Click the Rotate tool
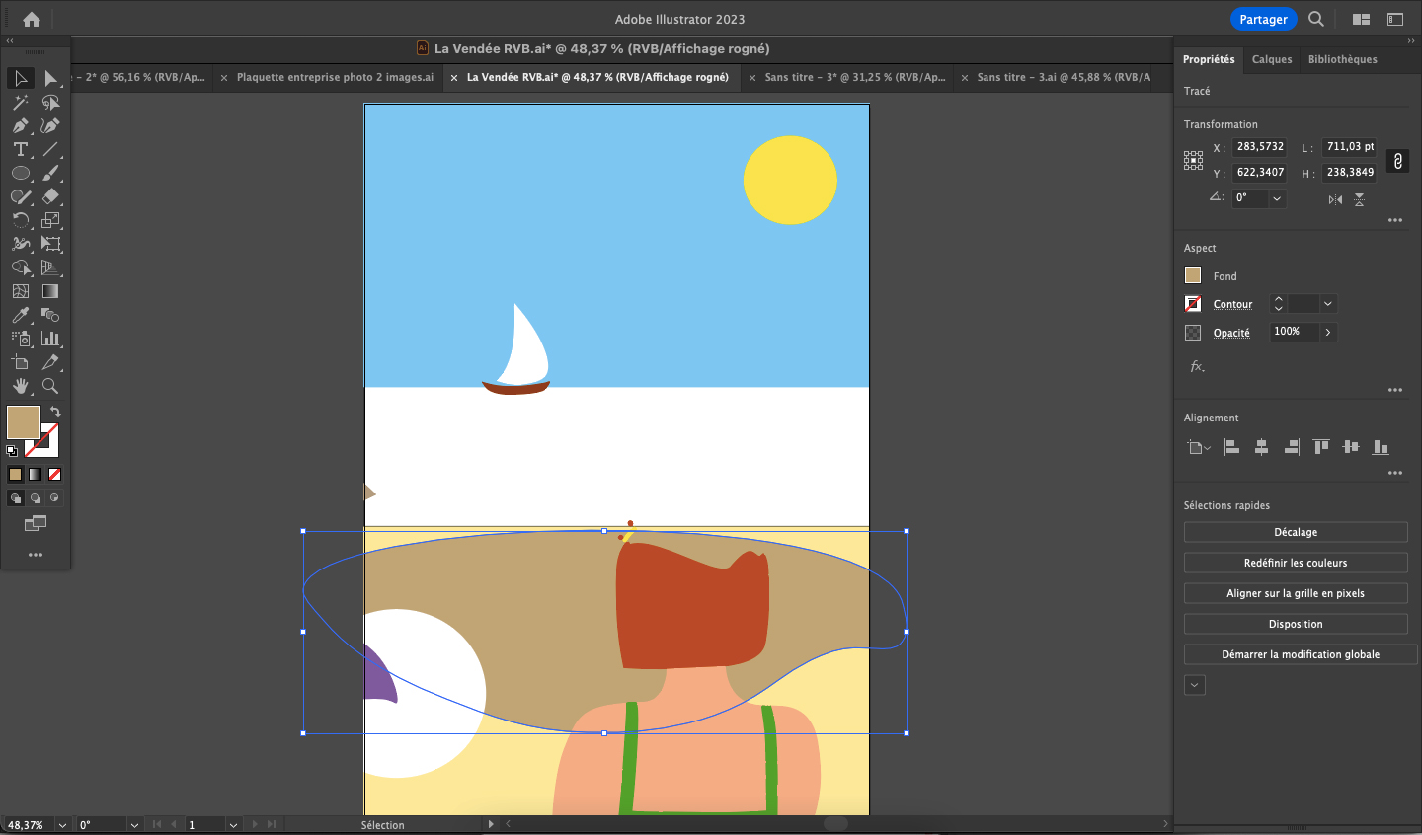The height and width of the screenshot is (835, 1422). click(x=20, y=221)
